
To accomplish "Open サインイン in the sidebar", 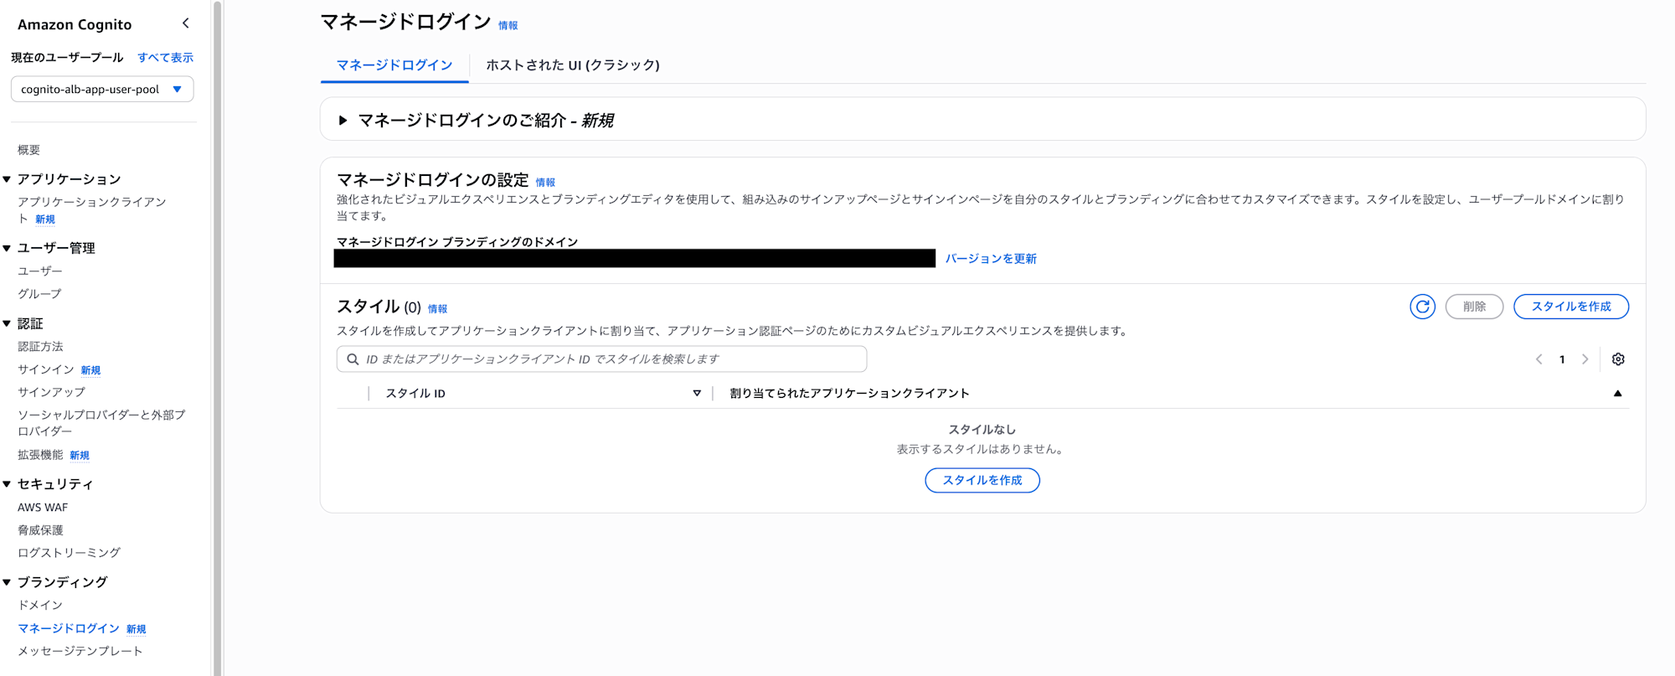I will [46, 369].
